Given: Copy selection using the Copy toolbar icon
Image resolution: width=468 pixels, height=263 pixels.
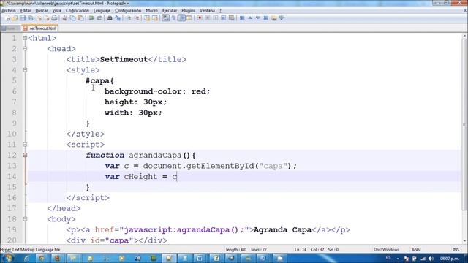Looking at the screenshot, I should (72, 18).
